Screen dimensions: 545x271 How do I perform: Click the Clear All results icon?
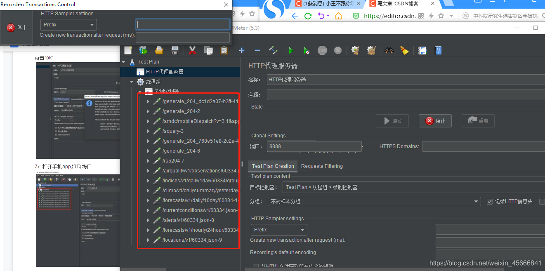click(x=371, y=50)
